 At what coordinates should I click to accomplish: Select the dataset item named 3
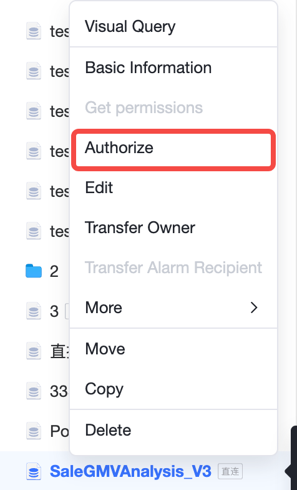(54, 311)
